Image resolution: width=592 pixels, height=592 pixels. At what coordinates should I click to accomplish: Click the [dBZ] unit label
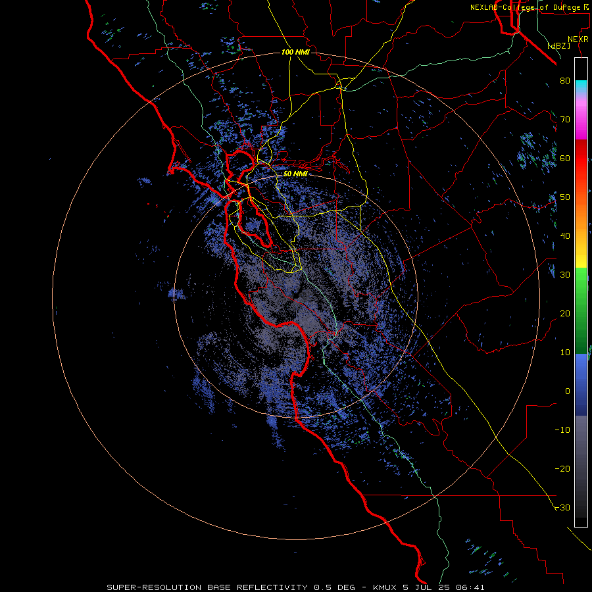558,45
